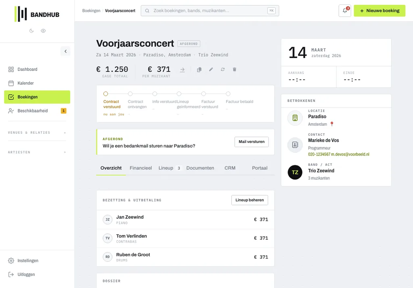Screen dimensions: 413x288
Task: Select Boekingen in the sidebar
Action: (37, 97)
